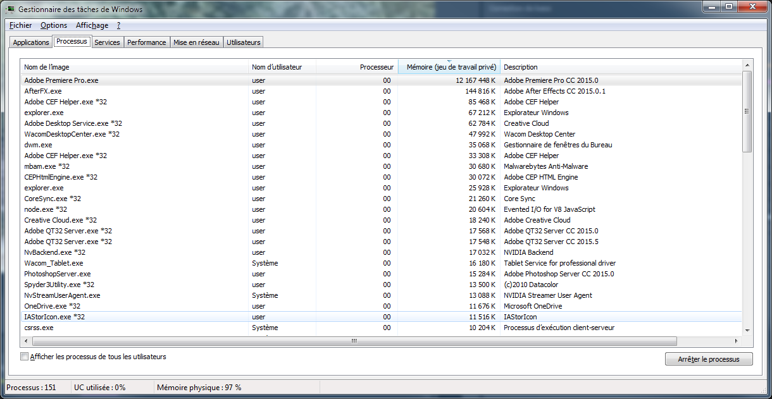Sort by Mémoire (jeu de travail privé) header
This screenshot has height=399, width=772.
tap(449, 67)
